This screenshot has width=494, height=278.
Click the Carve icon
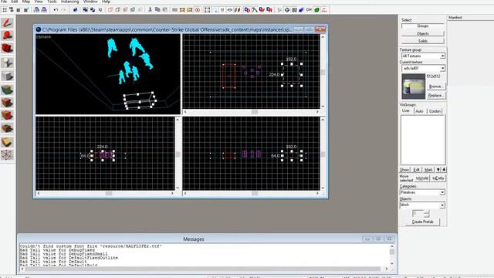pyautogui.click(x=76, y=10)
